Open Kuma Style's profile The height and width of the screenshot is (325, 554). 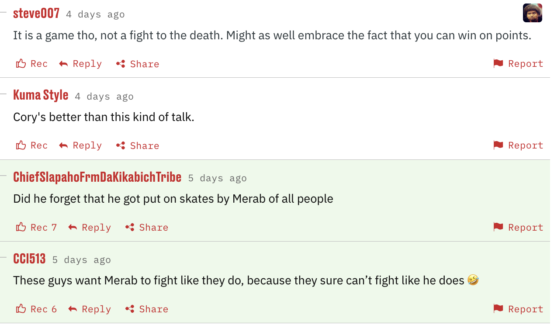pyautogui.click(x=41, y=95)
